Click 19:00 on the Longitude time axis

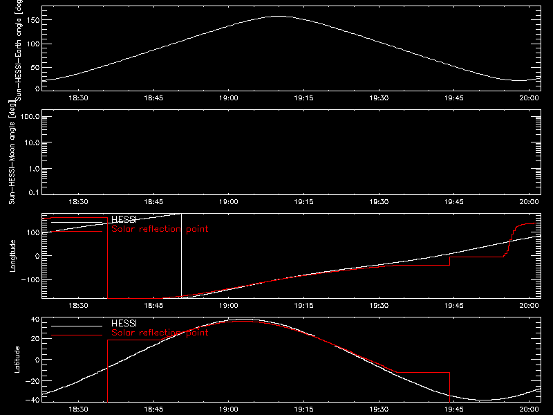pos(229,306)
